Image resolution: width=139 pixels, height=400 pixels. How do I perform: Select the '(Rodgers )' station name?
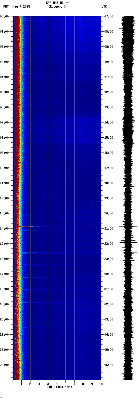57,7
